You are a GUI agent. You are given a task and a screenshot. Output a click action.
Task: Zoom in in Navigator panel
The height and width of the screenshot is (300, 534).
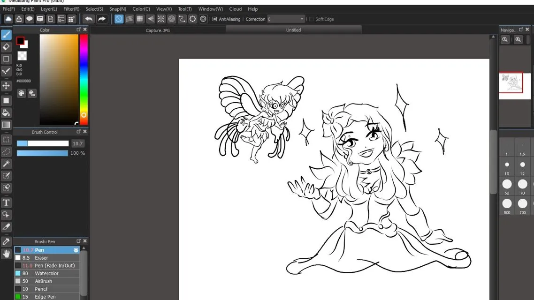[x=518, y=39]
